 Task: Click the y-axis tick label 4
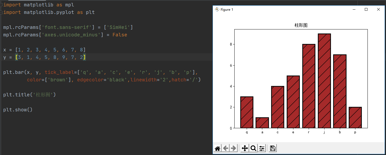tap(231, 86)
